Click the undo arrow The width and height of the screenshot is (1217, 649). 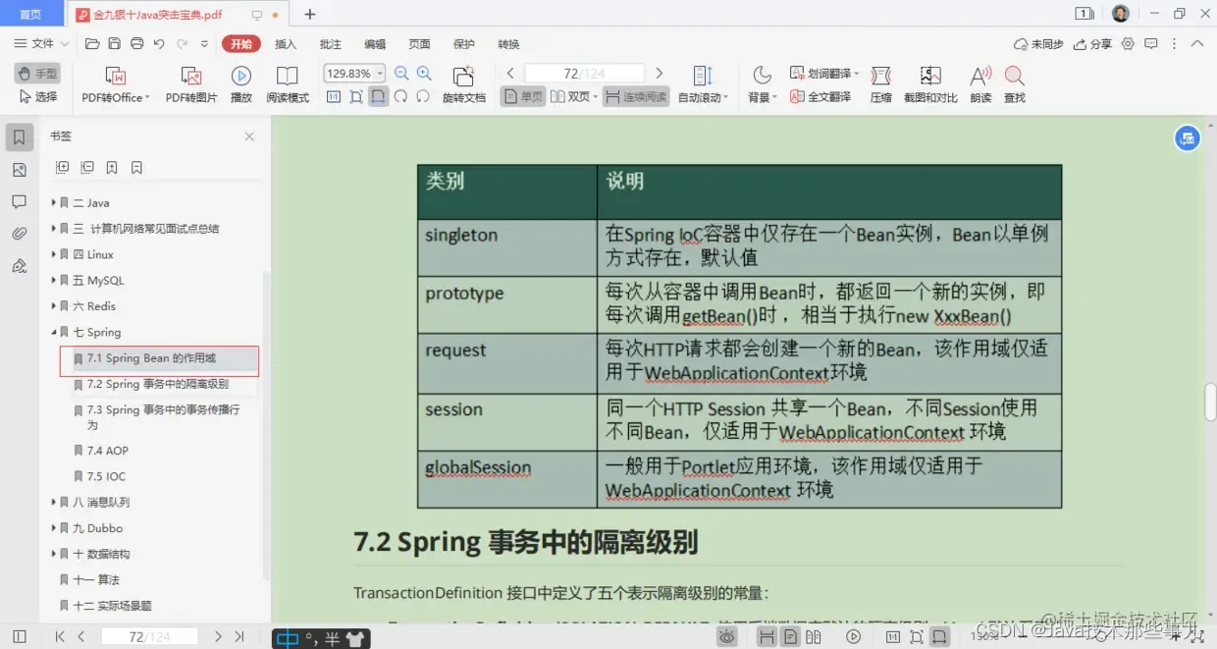tap(159, 44)
